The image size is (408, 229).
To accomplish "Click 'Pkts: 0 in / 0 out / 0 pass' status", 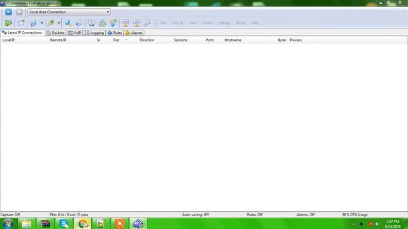I will 69,215.
